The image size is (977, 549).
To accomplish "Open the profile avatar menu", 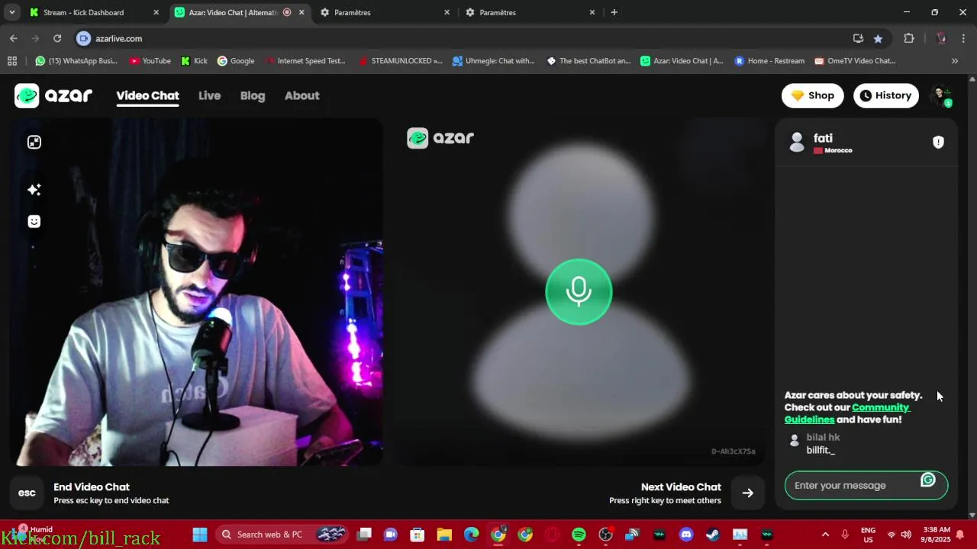I will coord(941,95).
